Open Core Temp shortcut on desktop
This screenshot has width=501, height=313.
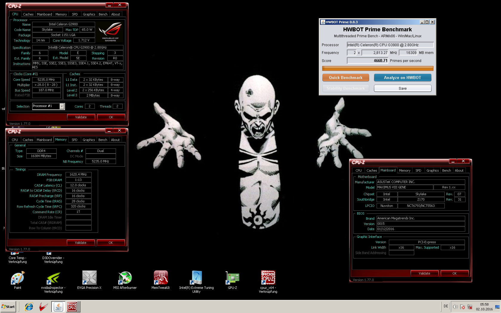(x=18, y=258)
